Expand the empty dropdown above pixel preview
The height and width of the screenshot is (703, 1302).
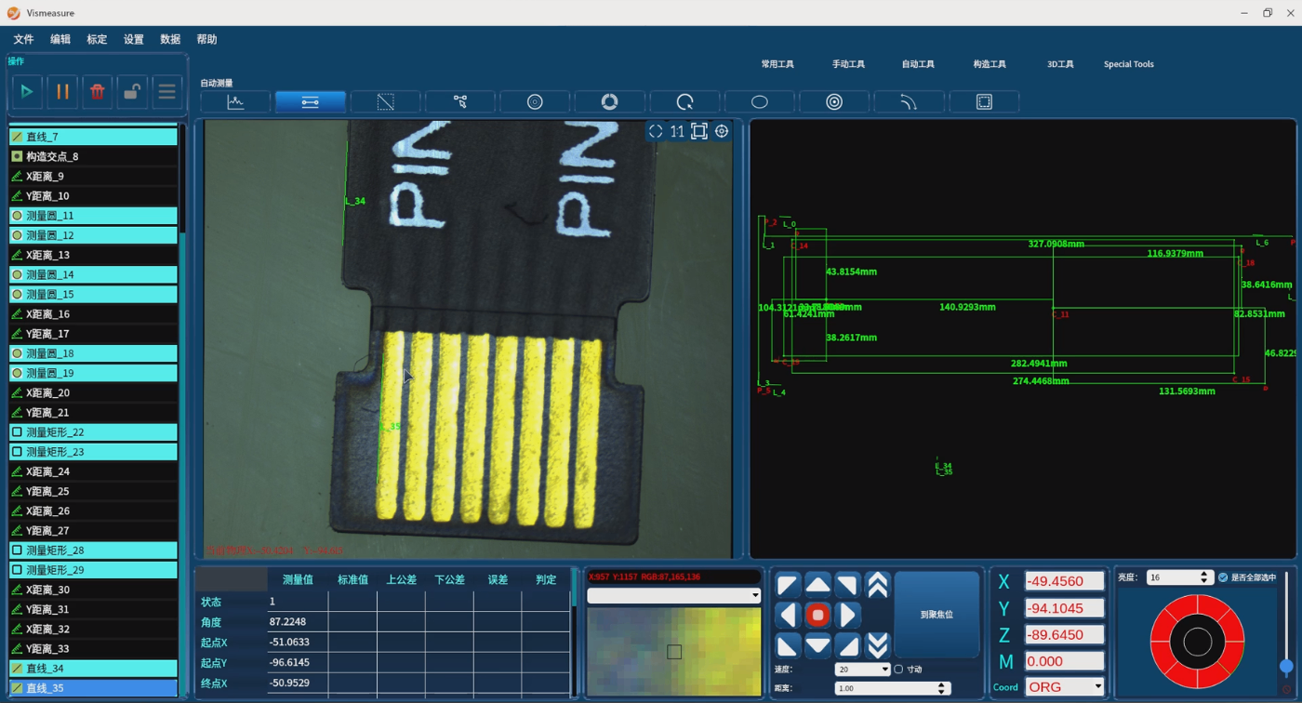(x=673, y=595)
